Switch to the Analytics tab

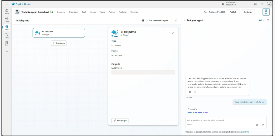pos(122,12)
